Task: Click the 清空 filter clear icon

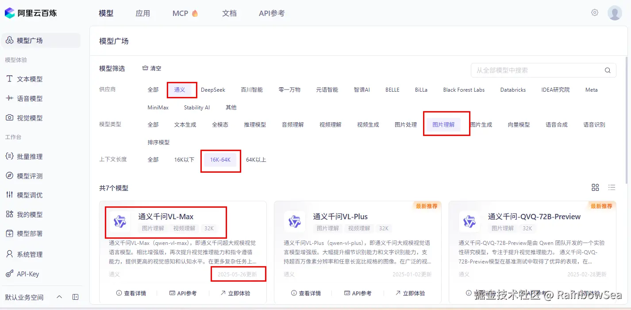Action: point(145,68)
